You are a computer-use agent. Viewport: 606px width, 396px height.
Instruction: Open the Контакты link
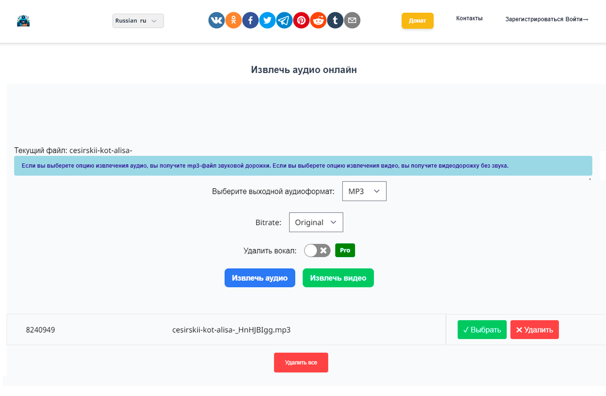click(x=469, y=18)
